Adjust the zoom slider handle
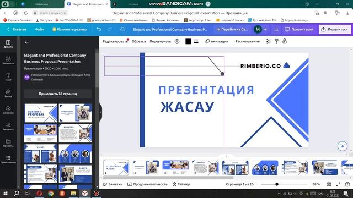Screen dimensions: 353x198 [277, 184]
